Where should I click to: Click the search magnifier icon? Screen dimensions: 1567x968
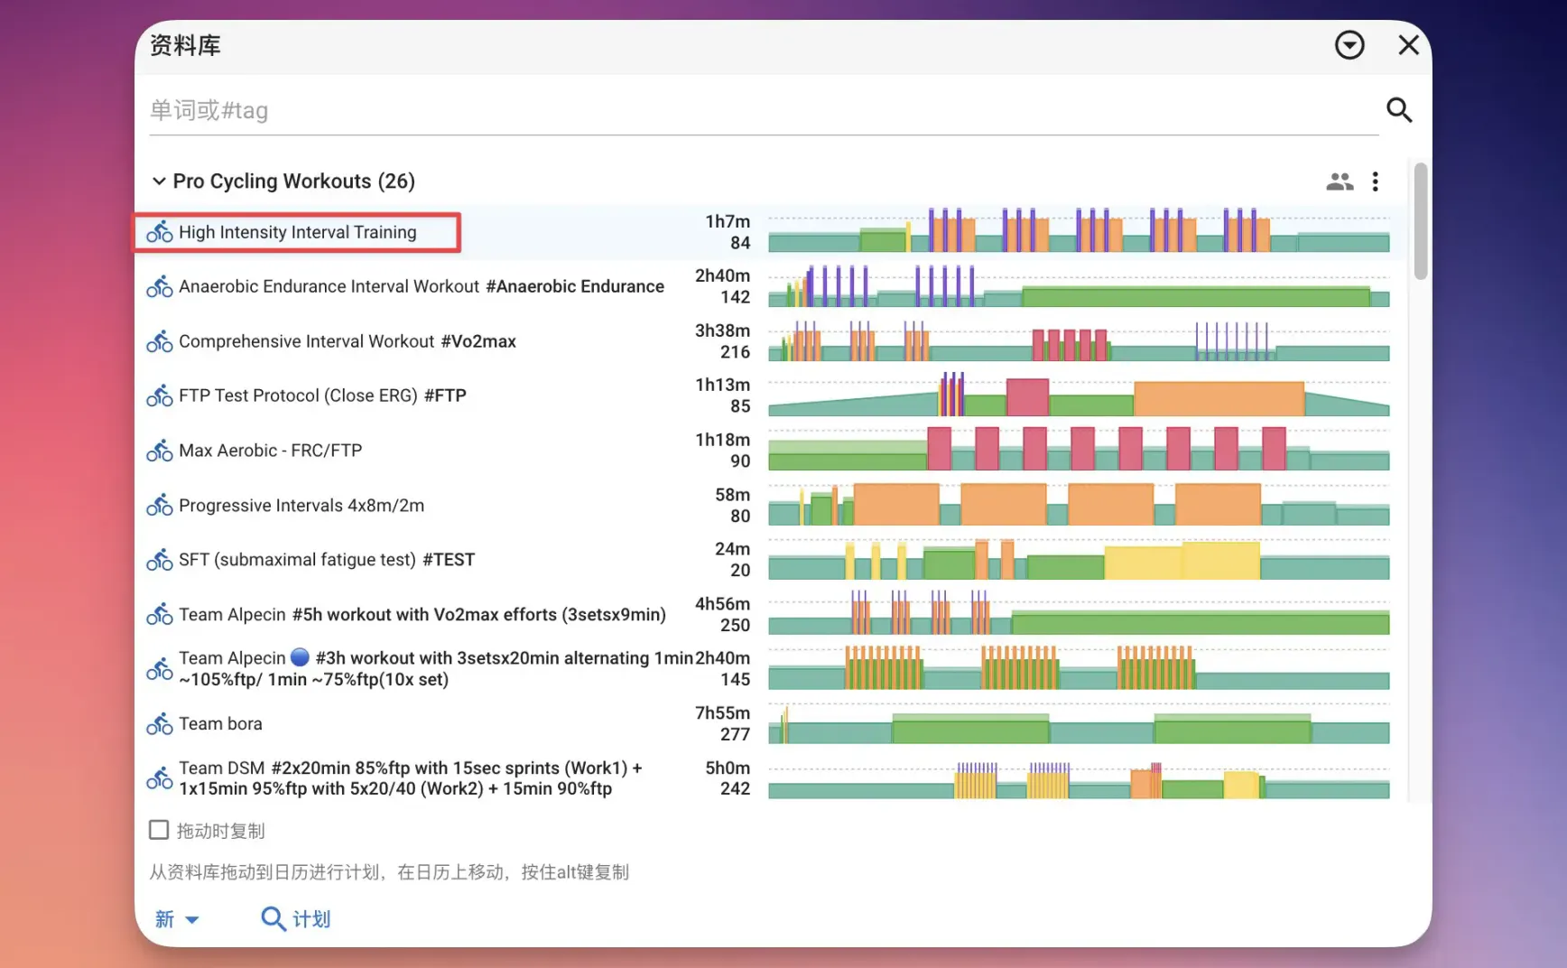point(1399,110)
